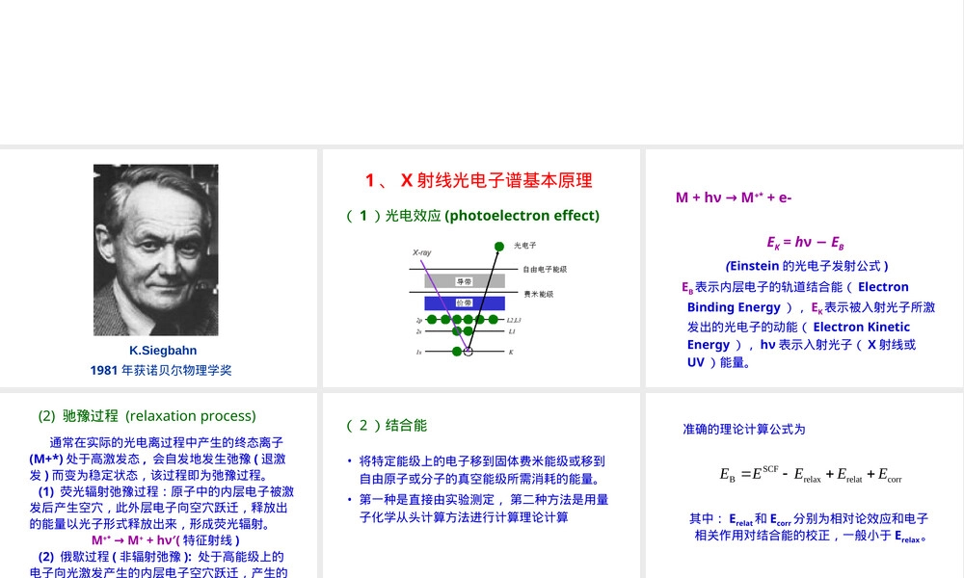The height and width of the screenshot is (578, 964).
Task: Click the bullet starting '将特定能级上的电子'
Action: point(483,470)
